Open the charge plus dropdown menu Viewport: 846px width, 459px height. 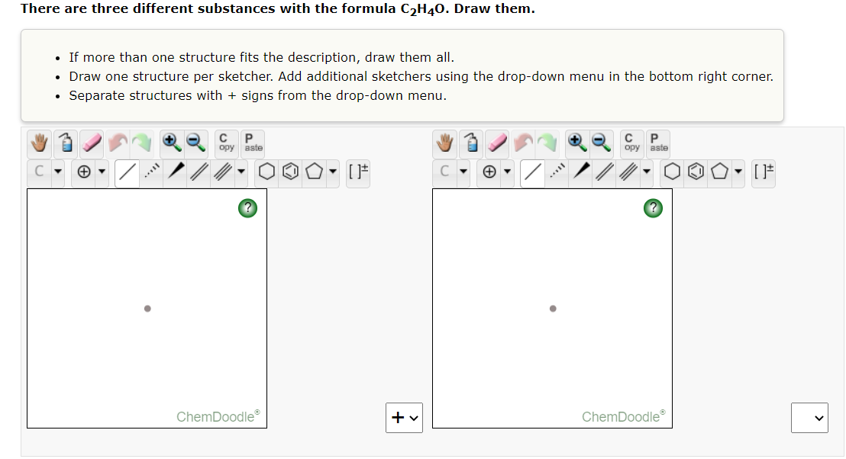pyautogui.click(x=102, y=172)
